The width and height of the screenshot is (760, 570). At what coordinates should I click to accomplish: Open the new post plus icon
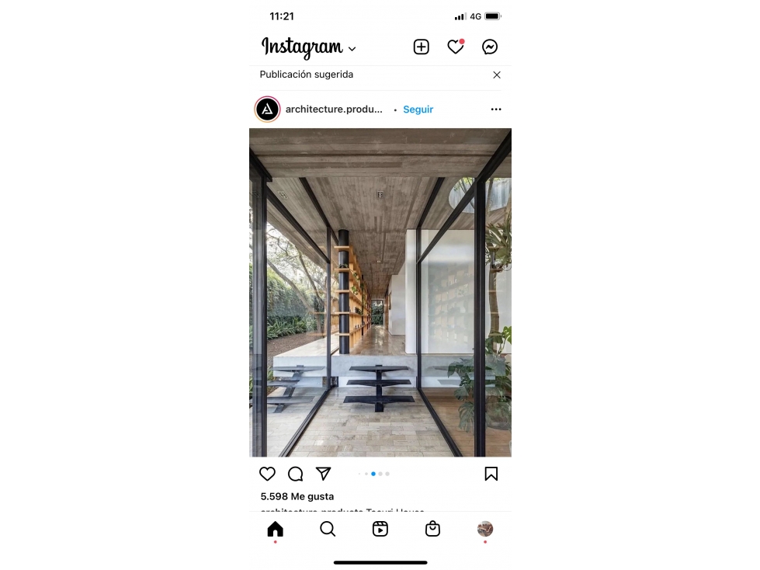point(421,47)
